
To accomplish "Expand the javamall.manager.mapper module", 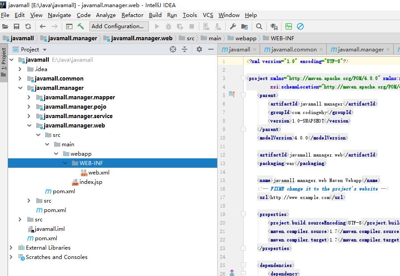I will (29, 97).
